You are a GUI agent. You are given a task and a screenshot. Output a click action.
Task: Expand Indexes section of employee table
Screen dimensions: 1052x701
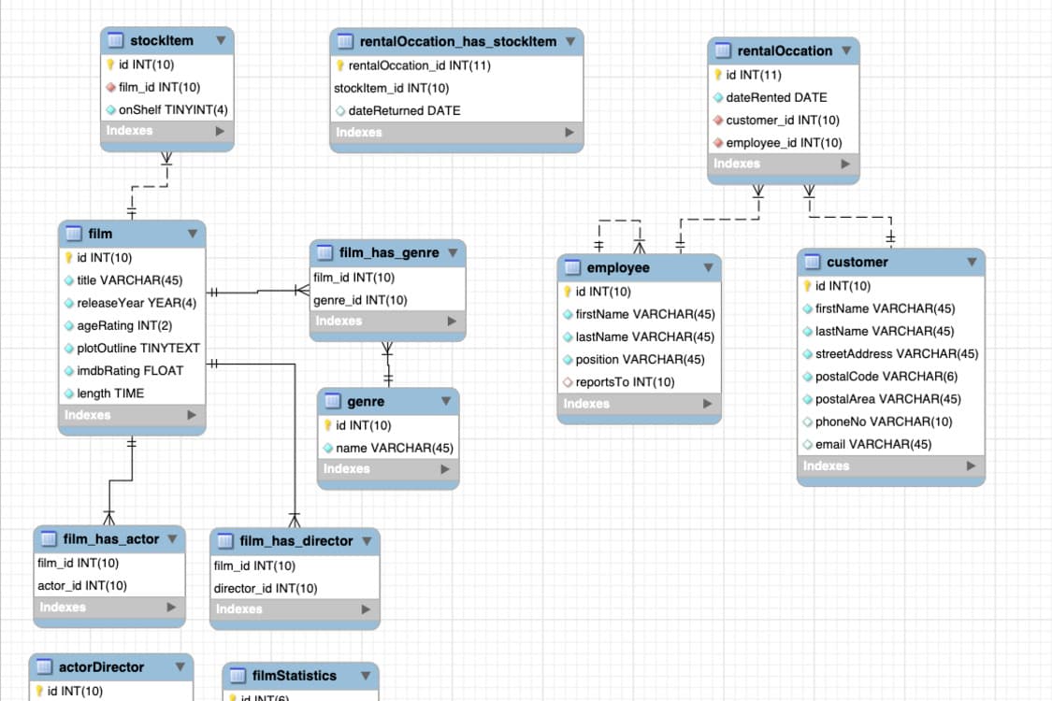tap(708, 404)
